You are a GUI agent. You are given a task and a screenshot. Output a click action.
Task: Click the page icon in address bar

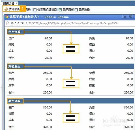pos(8,24)
